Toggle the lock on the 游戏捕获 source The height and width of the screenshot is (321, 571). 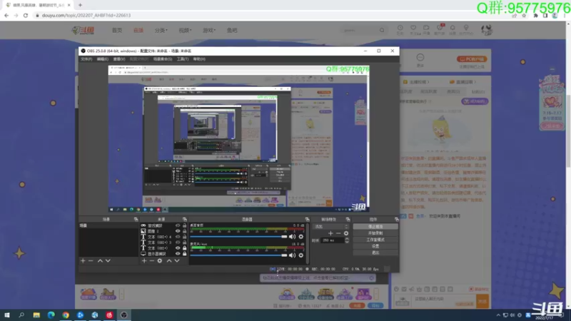click(185, 225)
